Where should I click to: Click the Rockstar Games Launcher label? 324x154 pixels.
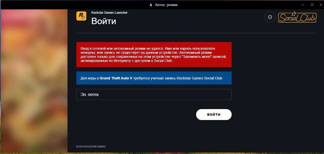(109, 13)
